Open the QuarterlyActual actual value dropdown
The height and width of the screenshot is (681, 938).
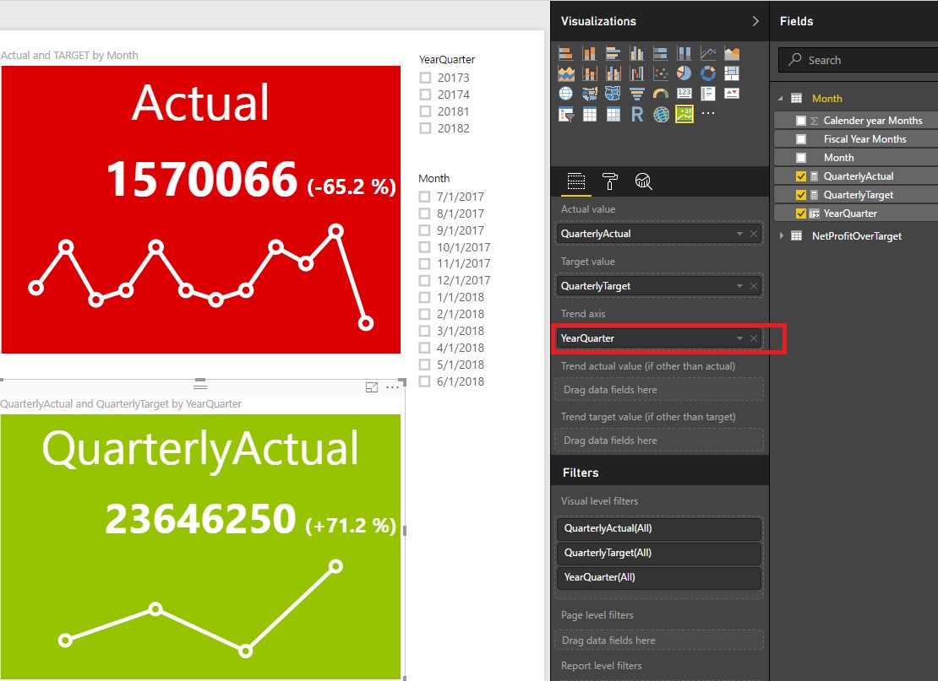[739, 234]
